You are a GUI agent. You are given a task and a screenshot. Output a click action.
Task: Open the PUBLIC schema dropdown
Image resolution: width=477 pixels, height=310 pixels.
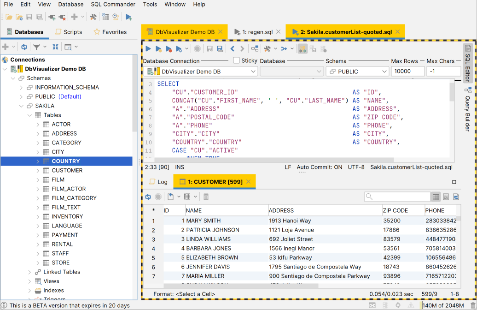click(x=357, y=71)
